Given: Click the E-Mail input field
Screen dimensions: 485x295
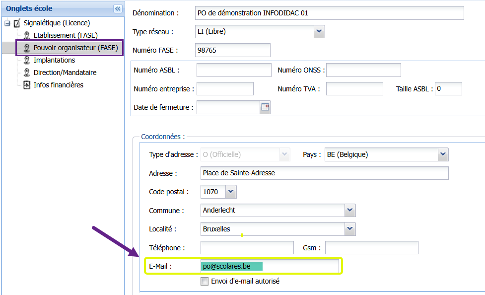Looking at the screenshot, I should 270,266.
